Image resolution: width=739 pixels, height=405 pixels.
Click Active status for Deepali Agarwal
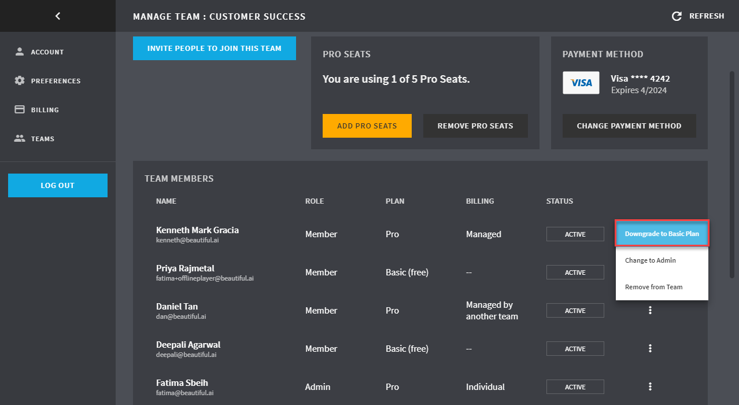point(575,349)
